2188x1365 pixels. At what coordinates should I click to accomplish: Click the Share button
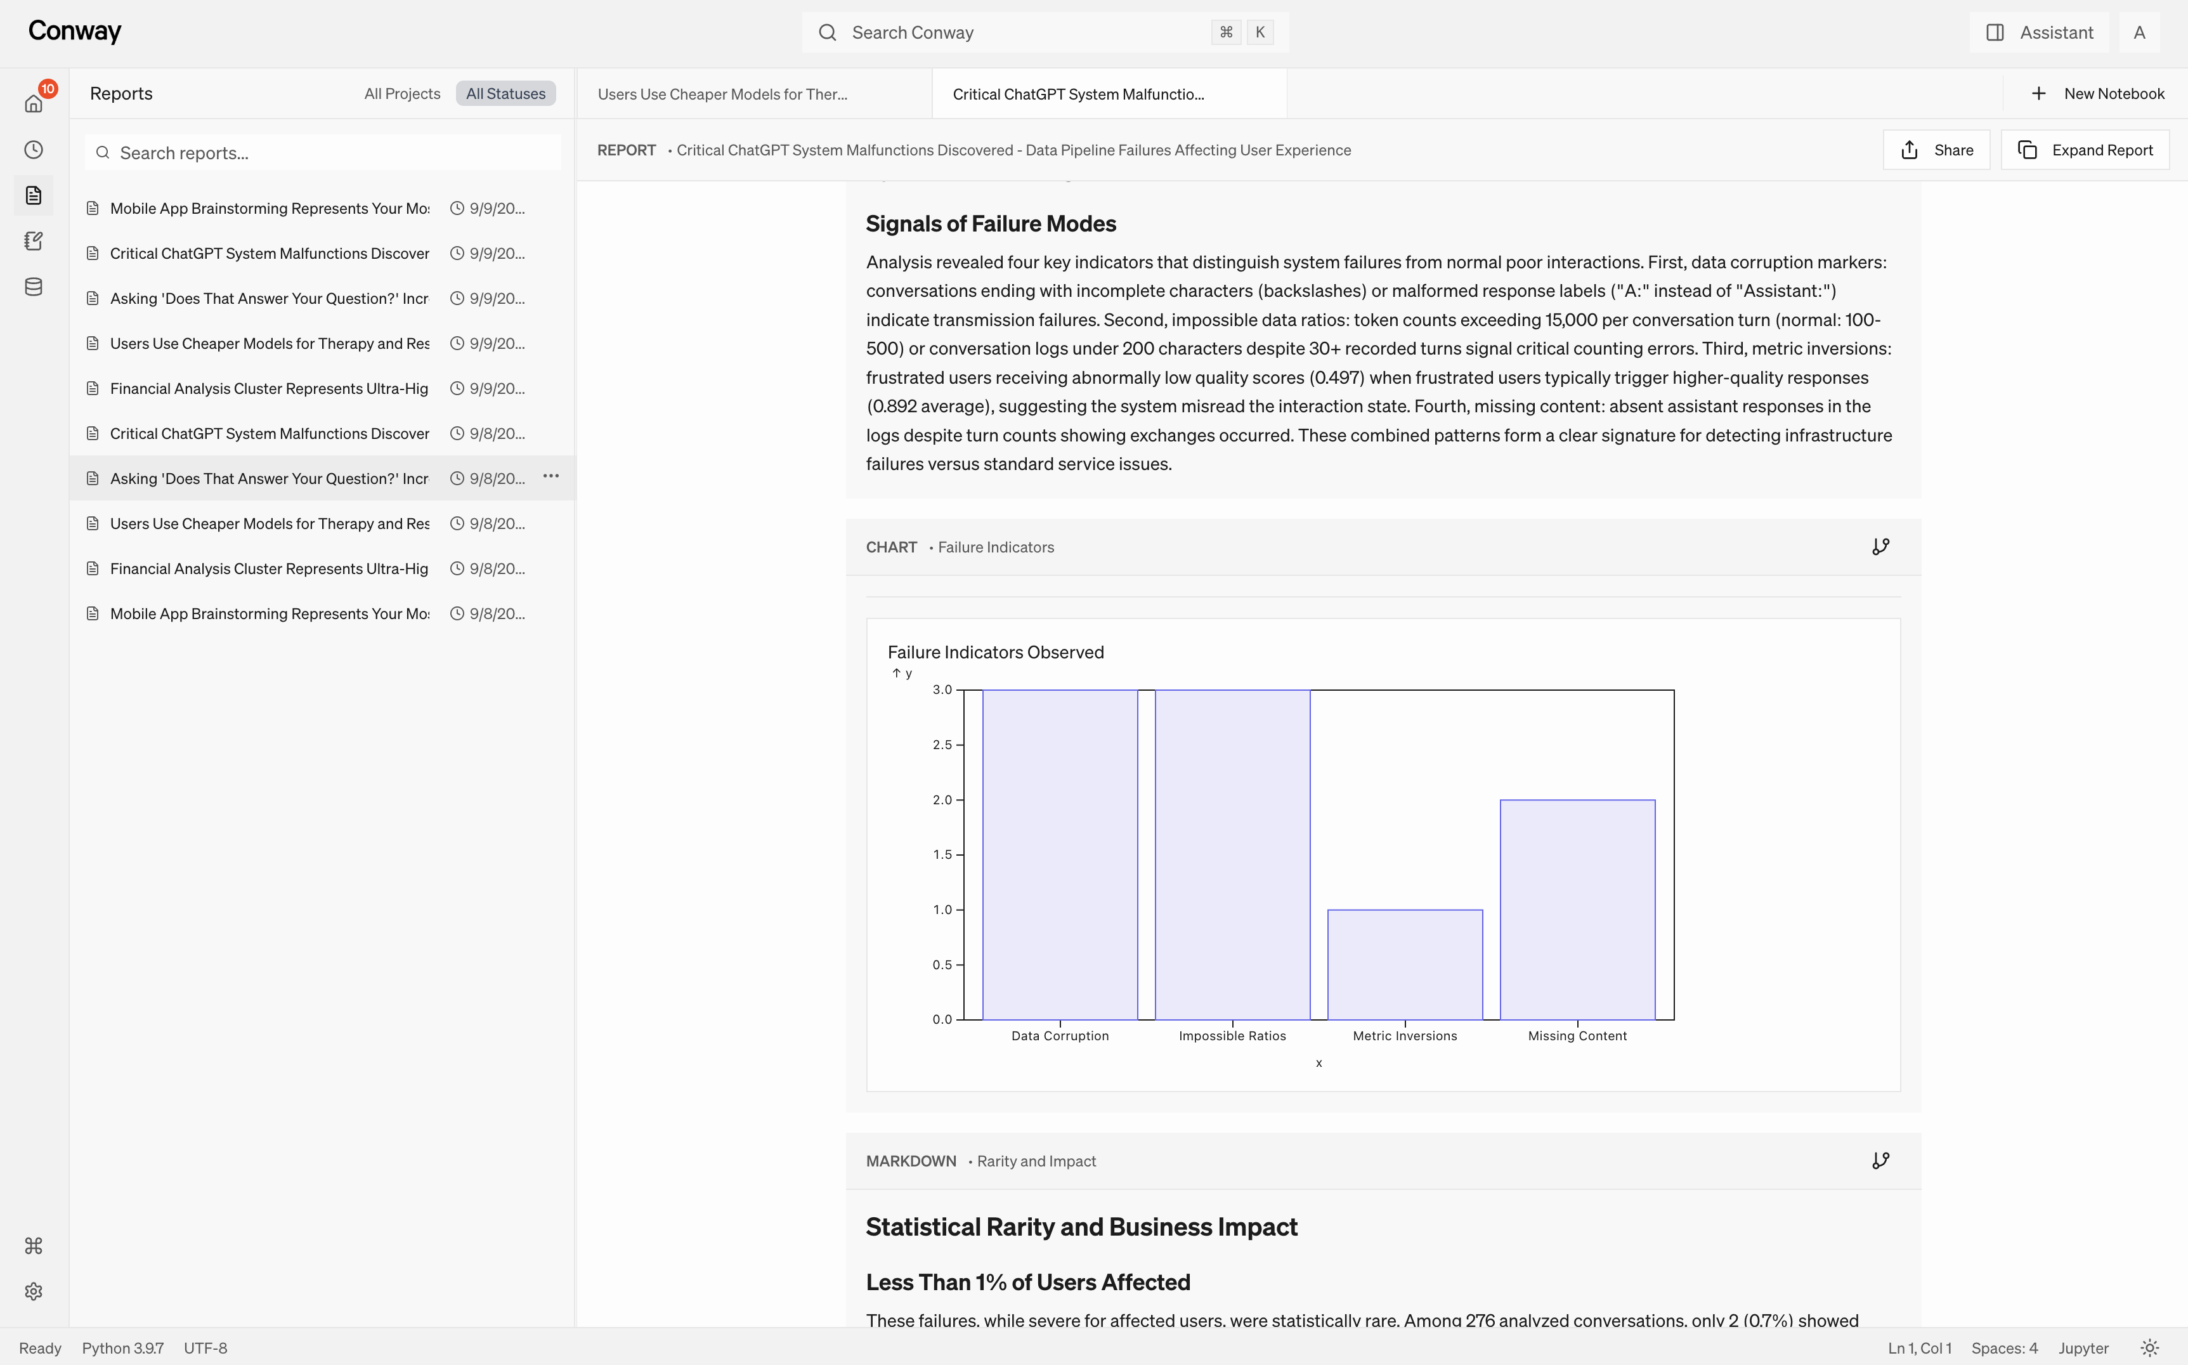[x=1936, y=150]
